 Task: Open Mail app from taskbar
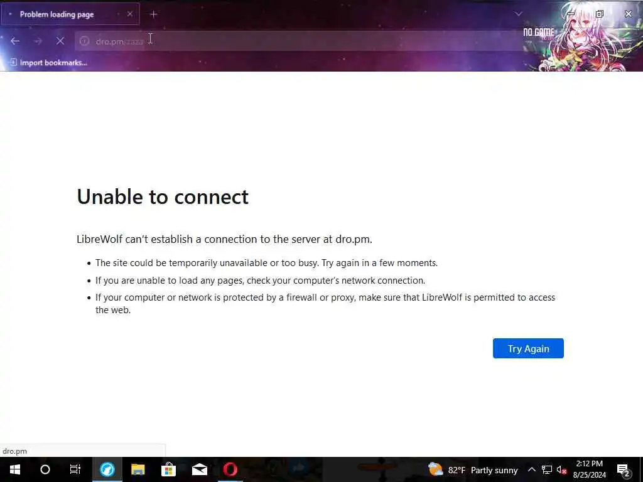coord(199,469)
